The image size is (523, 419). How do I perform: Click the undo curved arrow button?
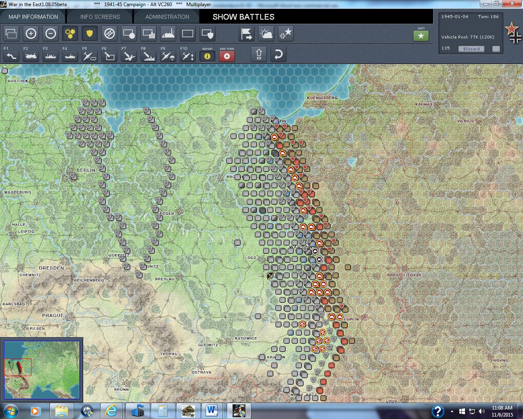278,54
